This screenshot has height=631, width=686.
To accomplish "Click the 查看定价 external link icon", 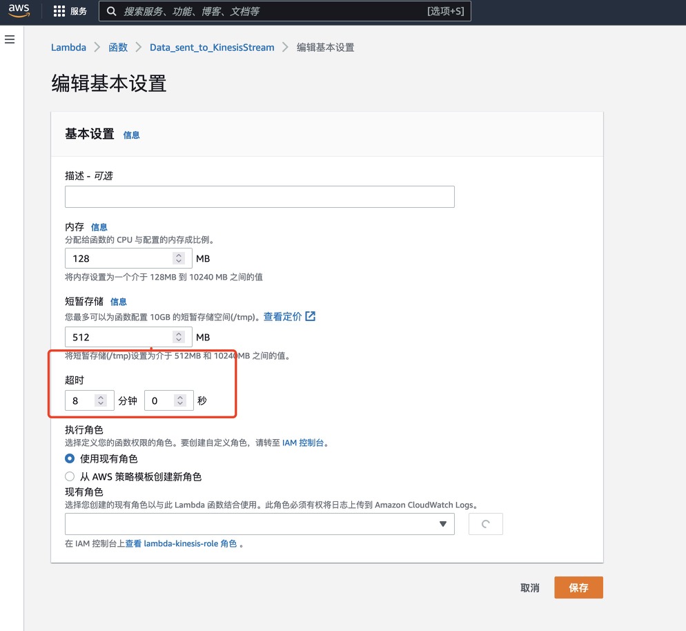I will pyautogui.click(x=311, y=316).
